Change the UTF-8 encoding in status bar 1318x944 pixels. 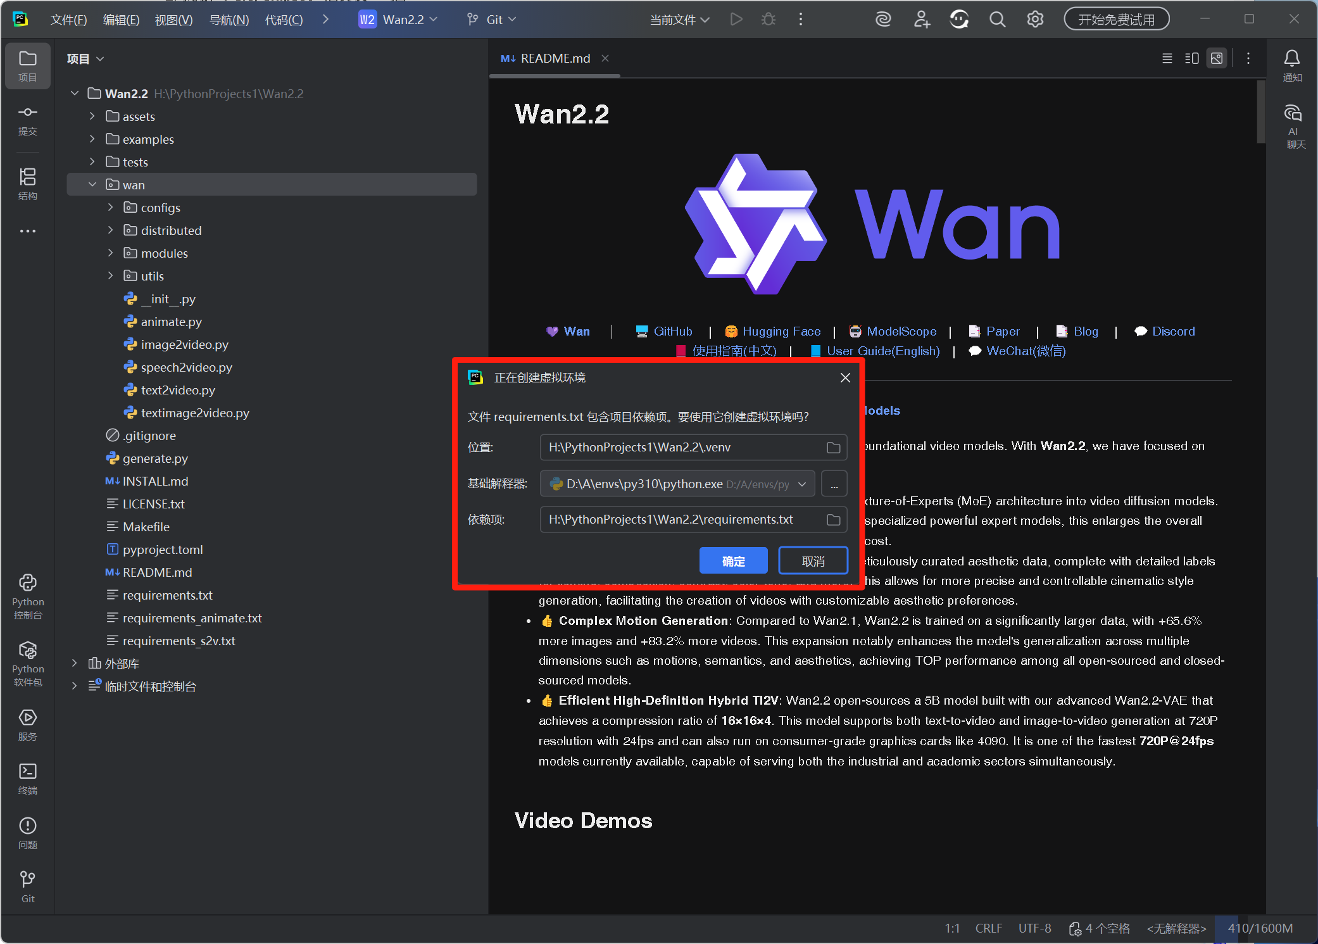pos(1034,928)
